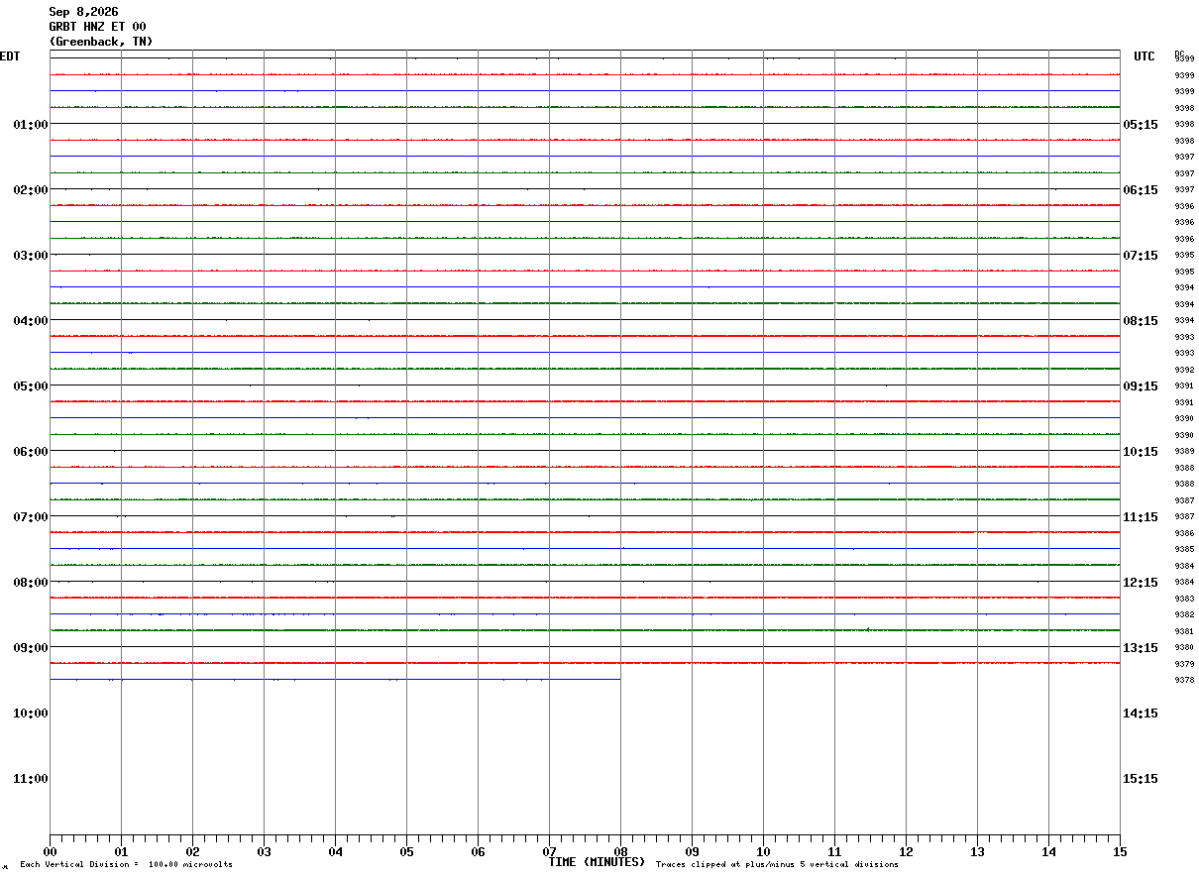Select the 13:15 UTC hour label
Image resolution: width=1199 pixels, height=878 pixels.
[1140, 648]
